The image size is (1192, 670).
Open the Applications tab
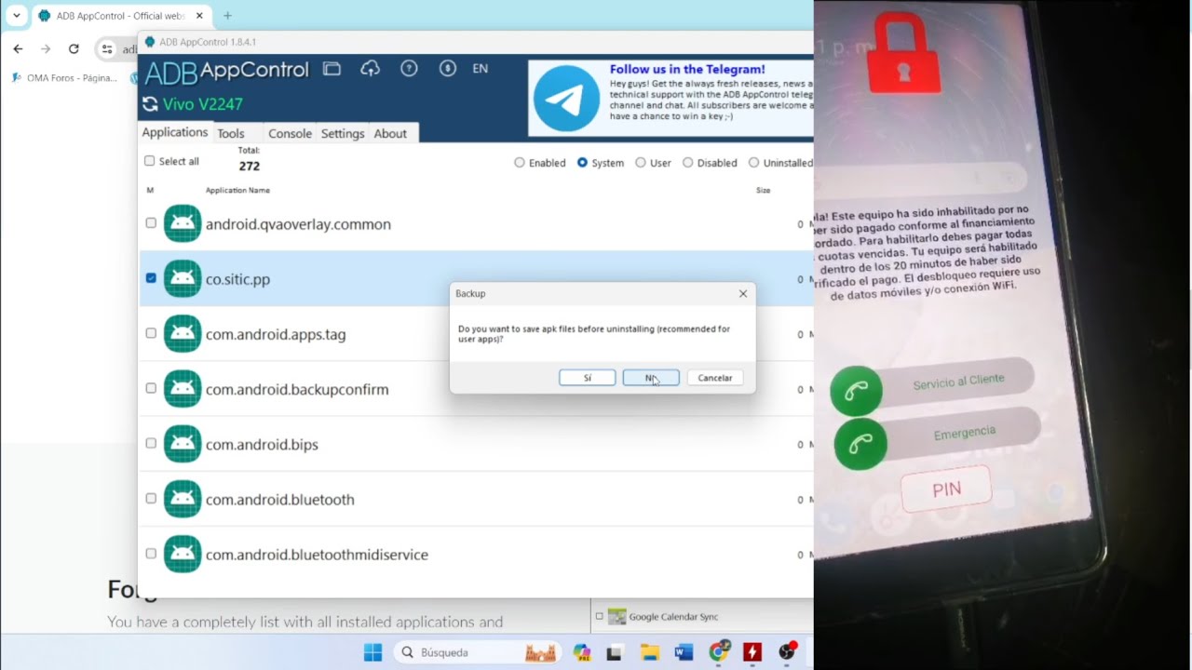[x=174, y=132]
